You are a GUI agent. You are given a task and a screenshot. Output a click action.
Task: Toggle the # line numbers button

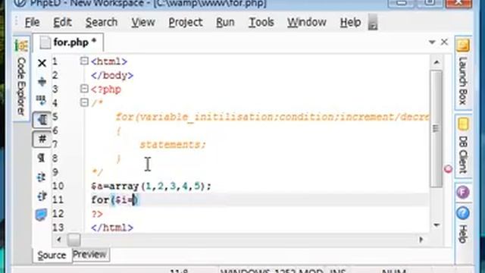(42, 139)
